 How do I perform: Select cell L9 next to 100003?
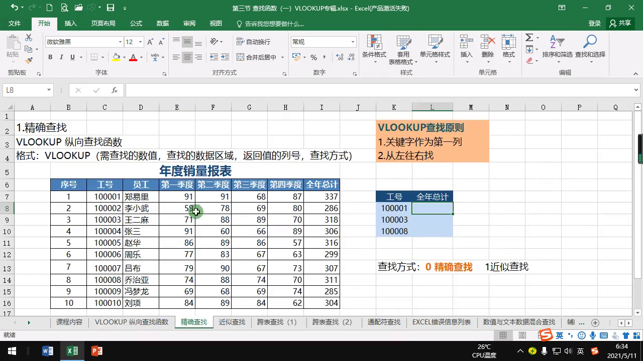(x=432, y=220)
